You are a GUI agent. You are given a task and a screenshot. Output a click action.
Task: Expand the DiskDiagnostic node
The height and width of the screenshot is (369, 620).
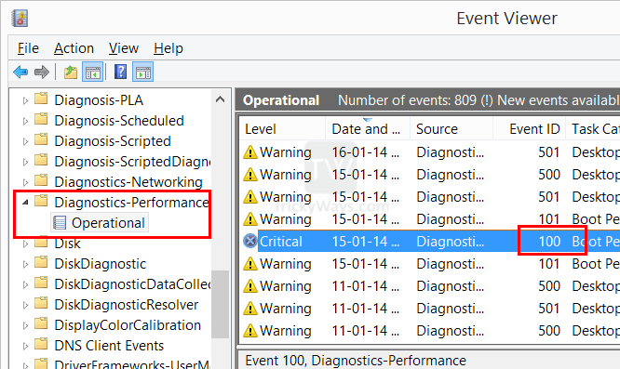point(25,265)
